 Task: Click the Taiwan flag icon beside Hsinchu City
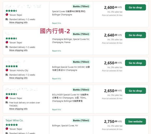(x=7, y=70)
